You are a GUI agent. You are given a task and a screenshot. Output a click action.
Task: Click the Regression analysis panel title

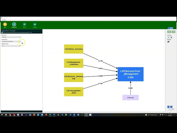coord(9,31)
